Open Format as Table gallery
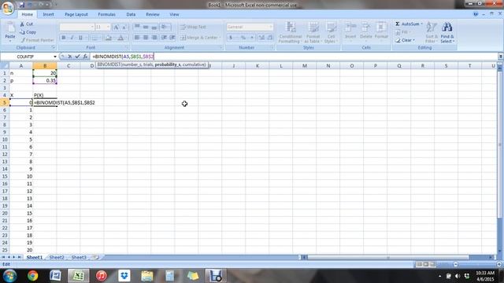504x283 pixels. [x=312, y=32]
